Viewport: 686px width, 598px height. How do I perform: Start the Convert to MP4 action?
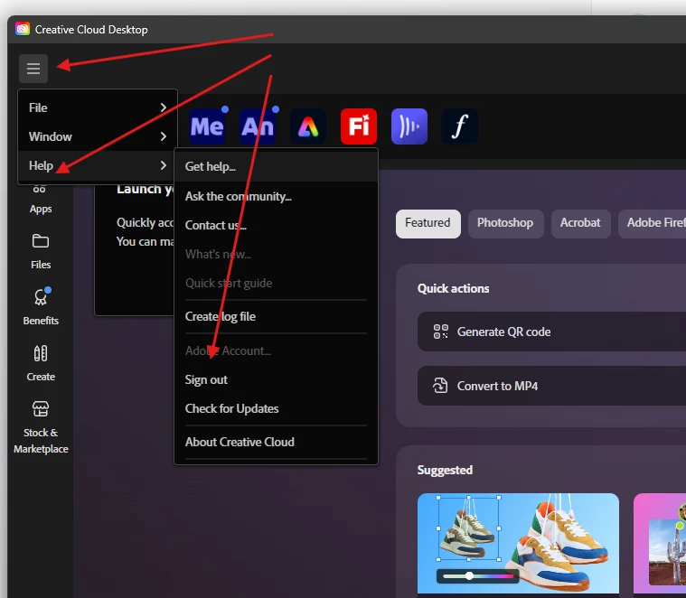coord(551,386)
